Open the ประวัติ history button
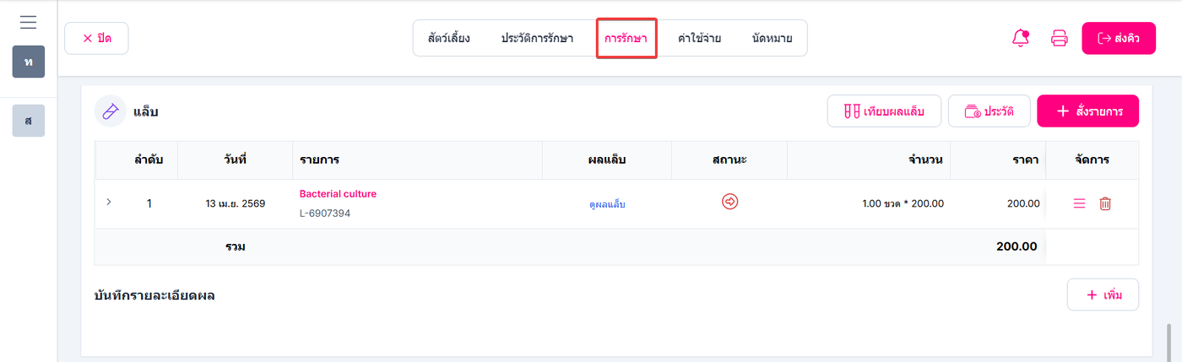The image size is (1182, 362). coord(989,111)
